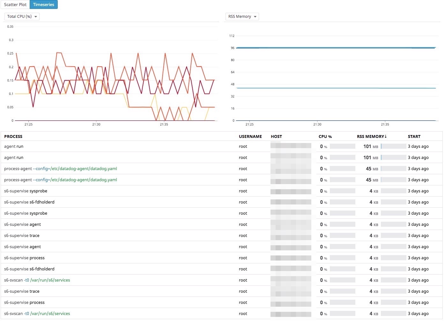Click the first s6-supervise s6-fdholderd process
This screenshot has width=444, height=322.
(x=29, y=202)
